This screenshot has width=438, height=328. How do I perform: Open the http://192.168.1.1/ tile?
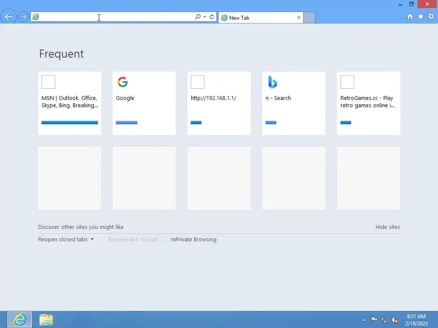point(219,103)
